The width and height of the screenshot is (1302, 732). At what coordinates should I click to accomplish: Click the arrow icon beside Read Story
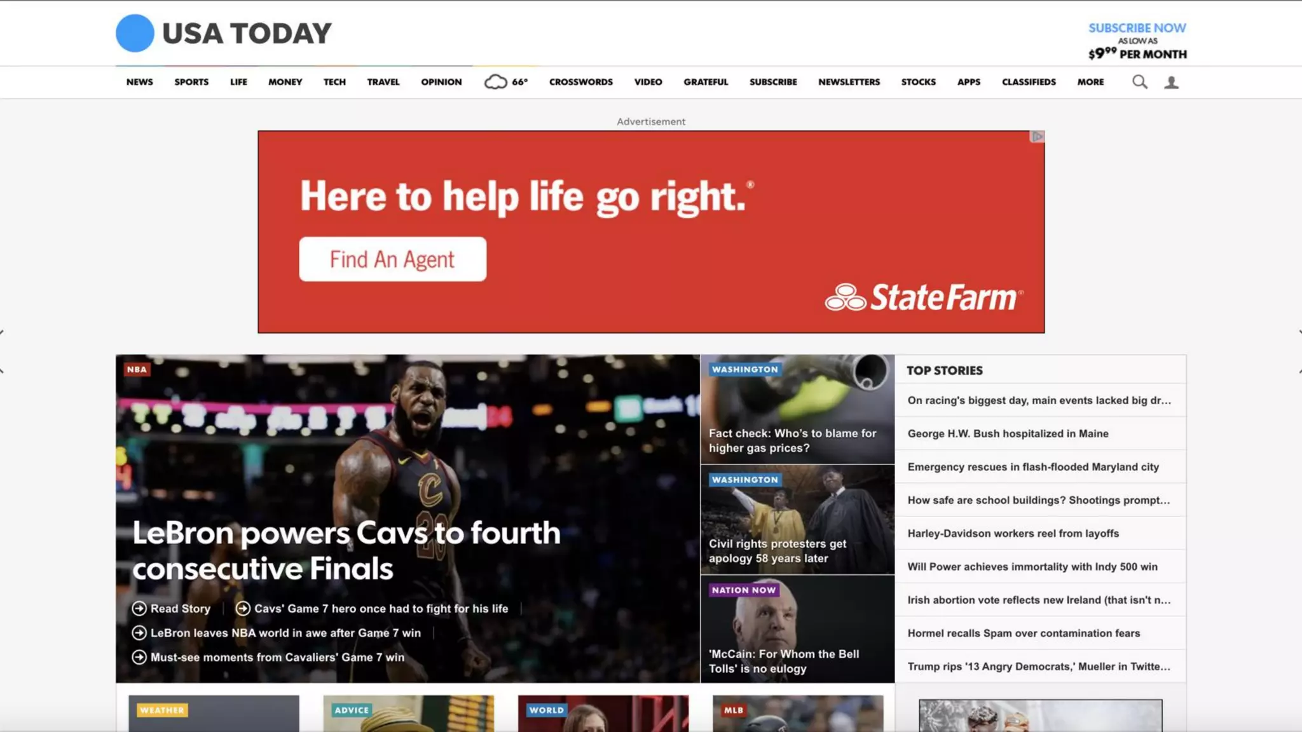pos(139,608)
